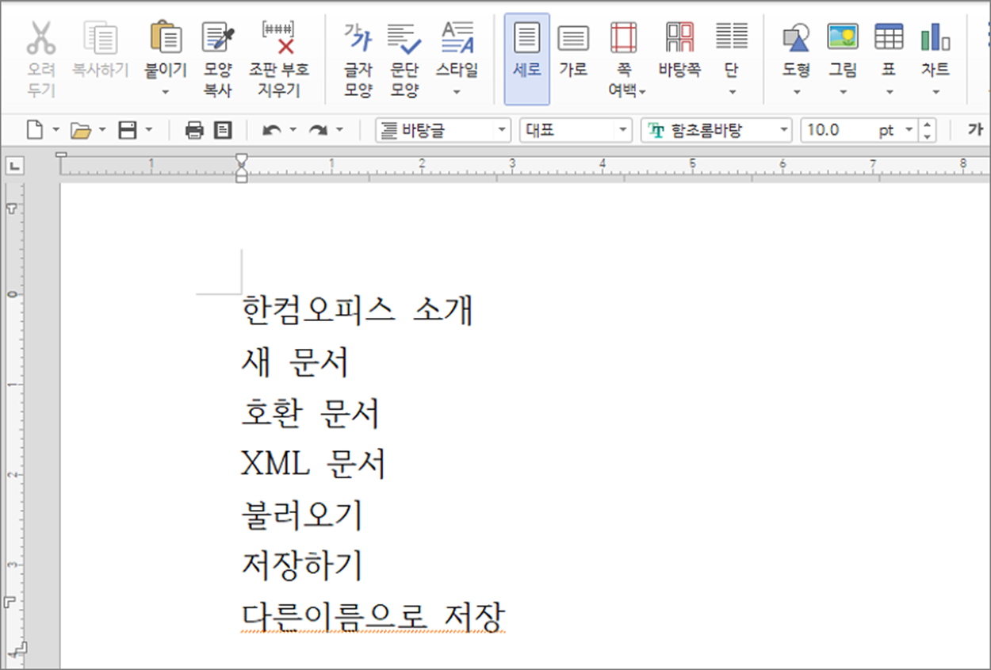
Task: Click the Table (표) icon
Action: coord(889,38)
